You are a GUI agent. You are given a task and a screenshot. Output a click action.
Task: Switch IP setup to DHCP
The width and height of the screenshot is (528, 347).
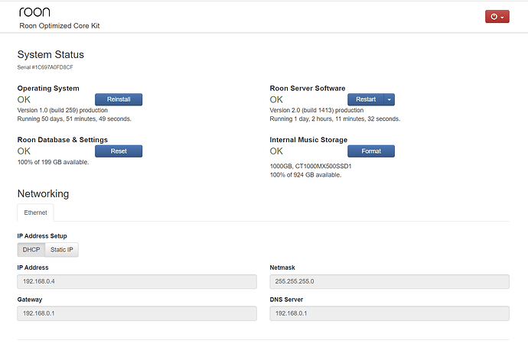coord(31,250)
